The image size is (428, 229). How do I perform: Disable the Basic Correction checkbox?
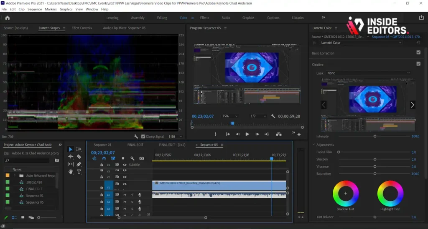pos(418,52)
